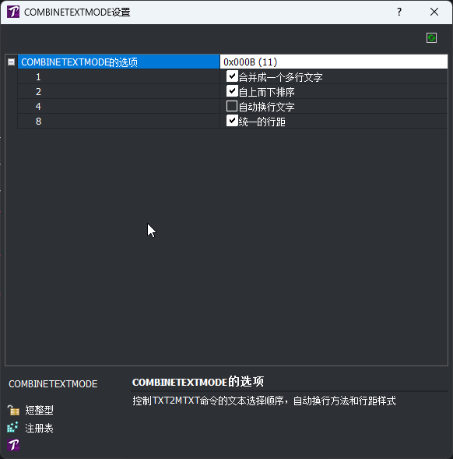Click the green refresh icon
The width and height of the screenshot is (453, 459).
[431, 37]
